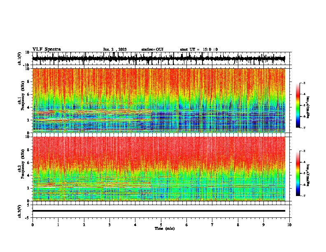Click the "Jan. 2, 2023" date label
Viewport: 326px width, 252px height.
point(115,49)
